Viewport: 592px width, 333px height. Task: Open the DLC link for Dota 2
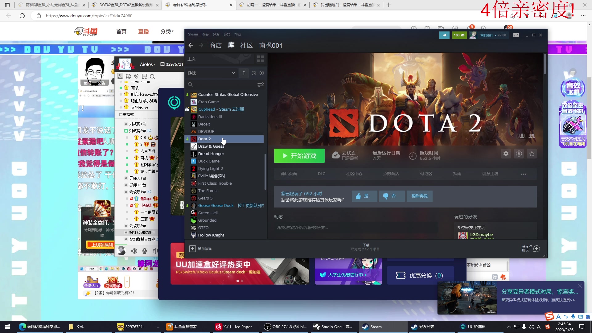coord(322,174)
